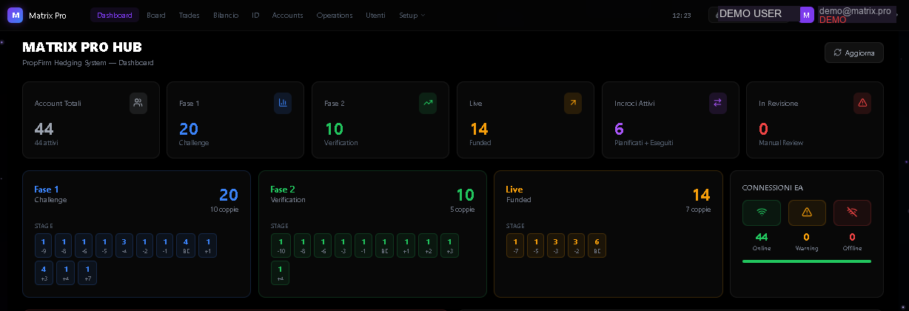The image size is (909, 311).
Task: Open the Fase 2 Verification summary card showing 10
Action: tap(380, 120)
